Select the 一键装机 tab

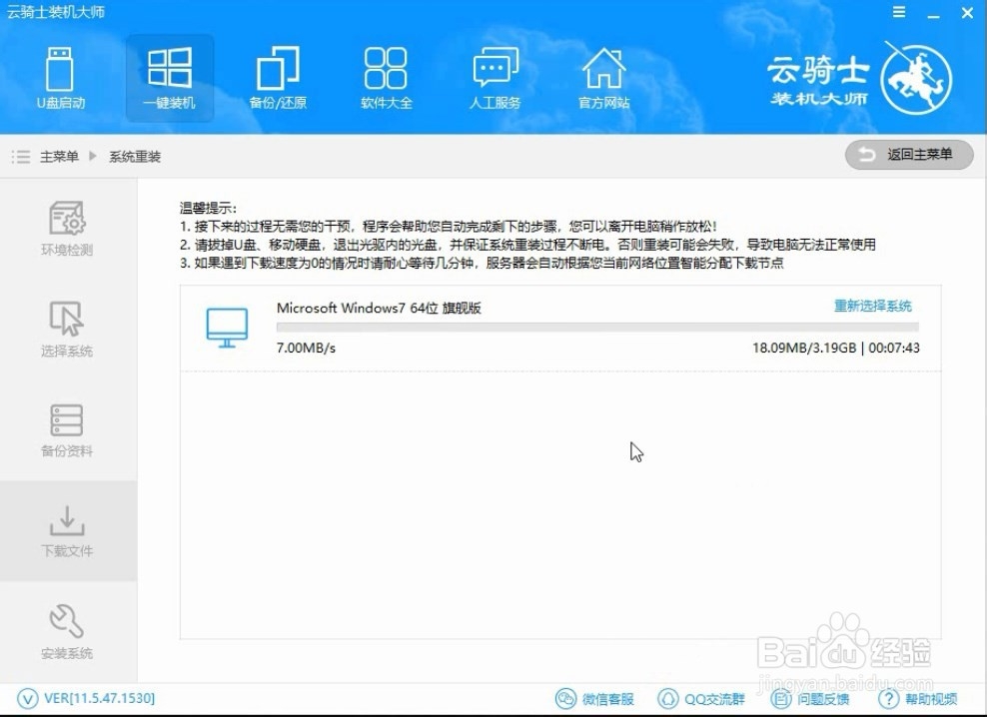click(169, 78)
